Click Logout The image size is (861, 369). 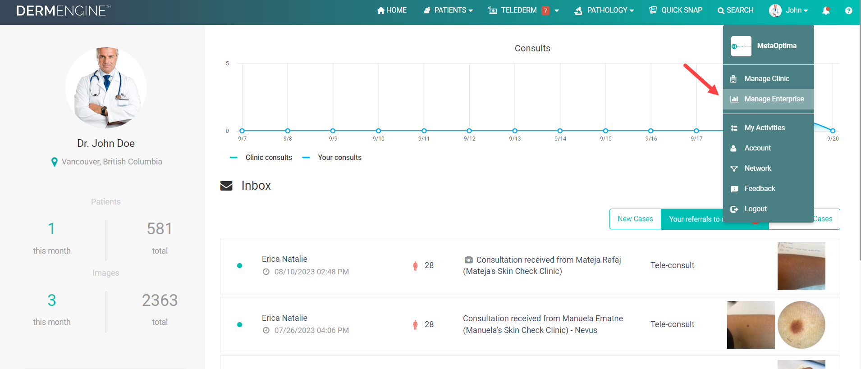769,209
